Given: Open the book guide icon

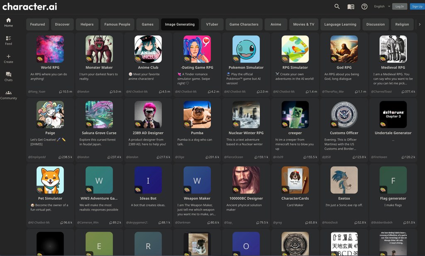Looking at the screenshot, I should [351, 7].
